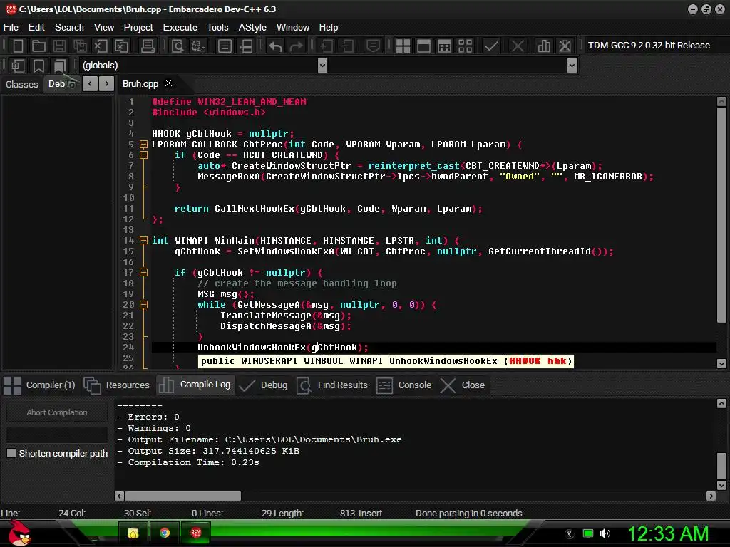Screen dimensions: 730x547
Task: Click the Insert snippet icon beside bookmarks
Action: (x=18, y=66)
